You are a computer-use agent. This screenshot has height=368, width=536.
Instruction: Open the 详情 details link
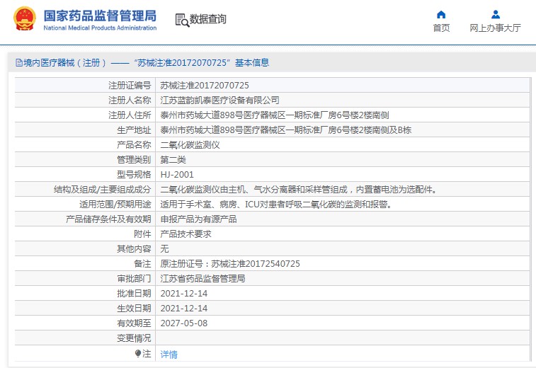click(x=169, y=355)
